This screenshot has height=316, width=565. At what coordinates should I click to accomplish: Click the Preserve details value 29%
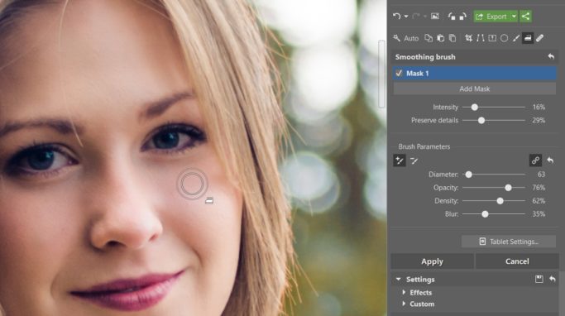pos(539,120)
